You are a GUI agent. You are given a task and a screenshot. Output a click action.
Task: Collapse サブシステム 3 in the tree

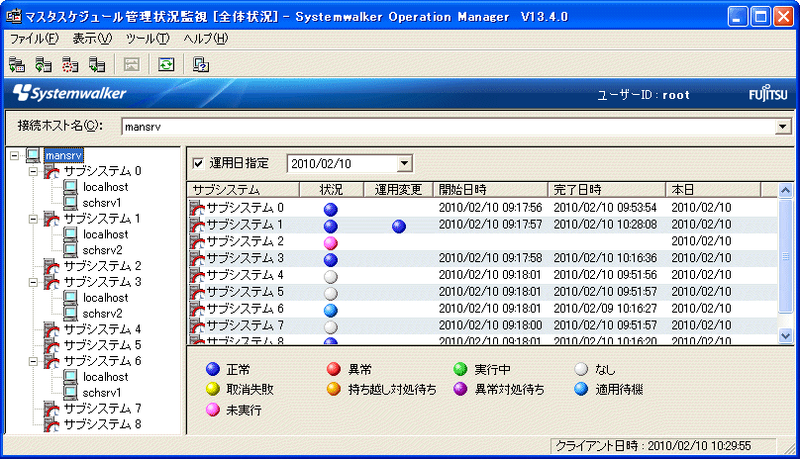tap(33, 282)
